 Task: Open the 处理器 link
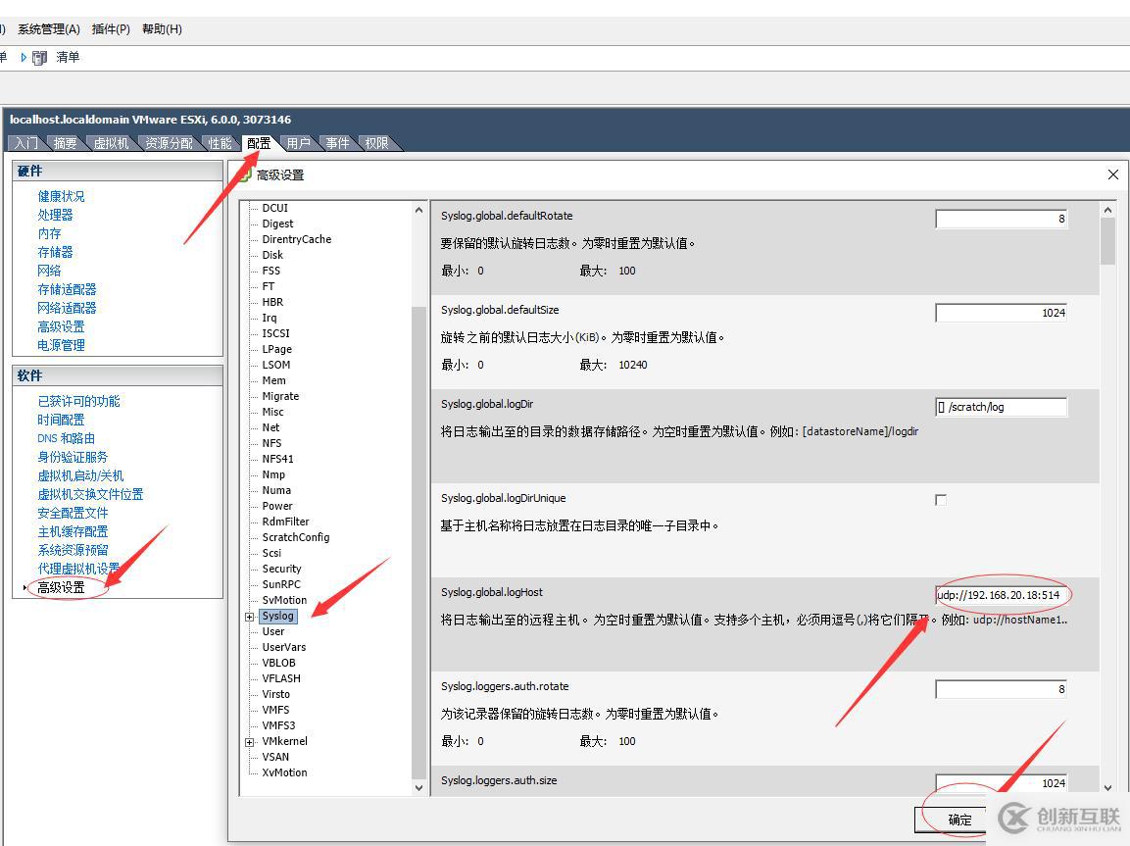pyautogui.click(x=56, y=215)
